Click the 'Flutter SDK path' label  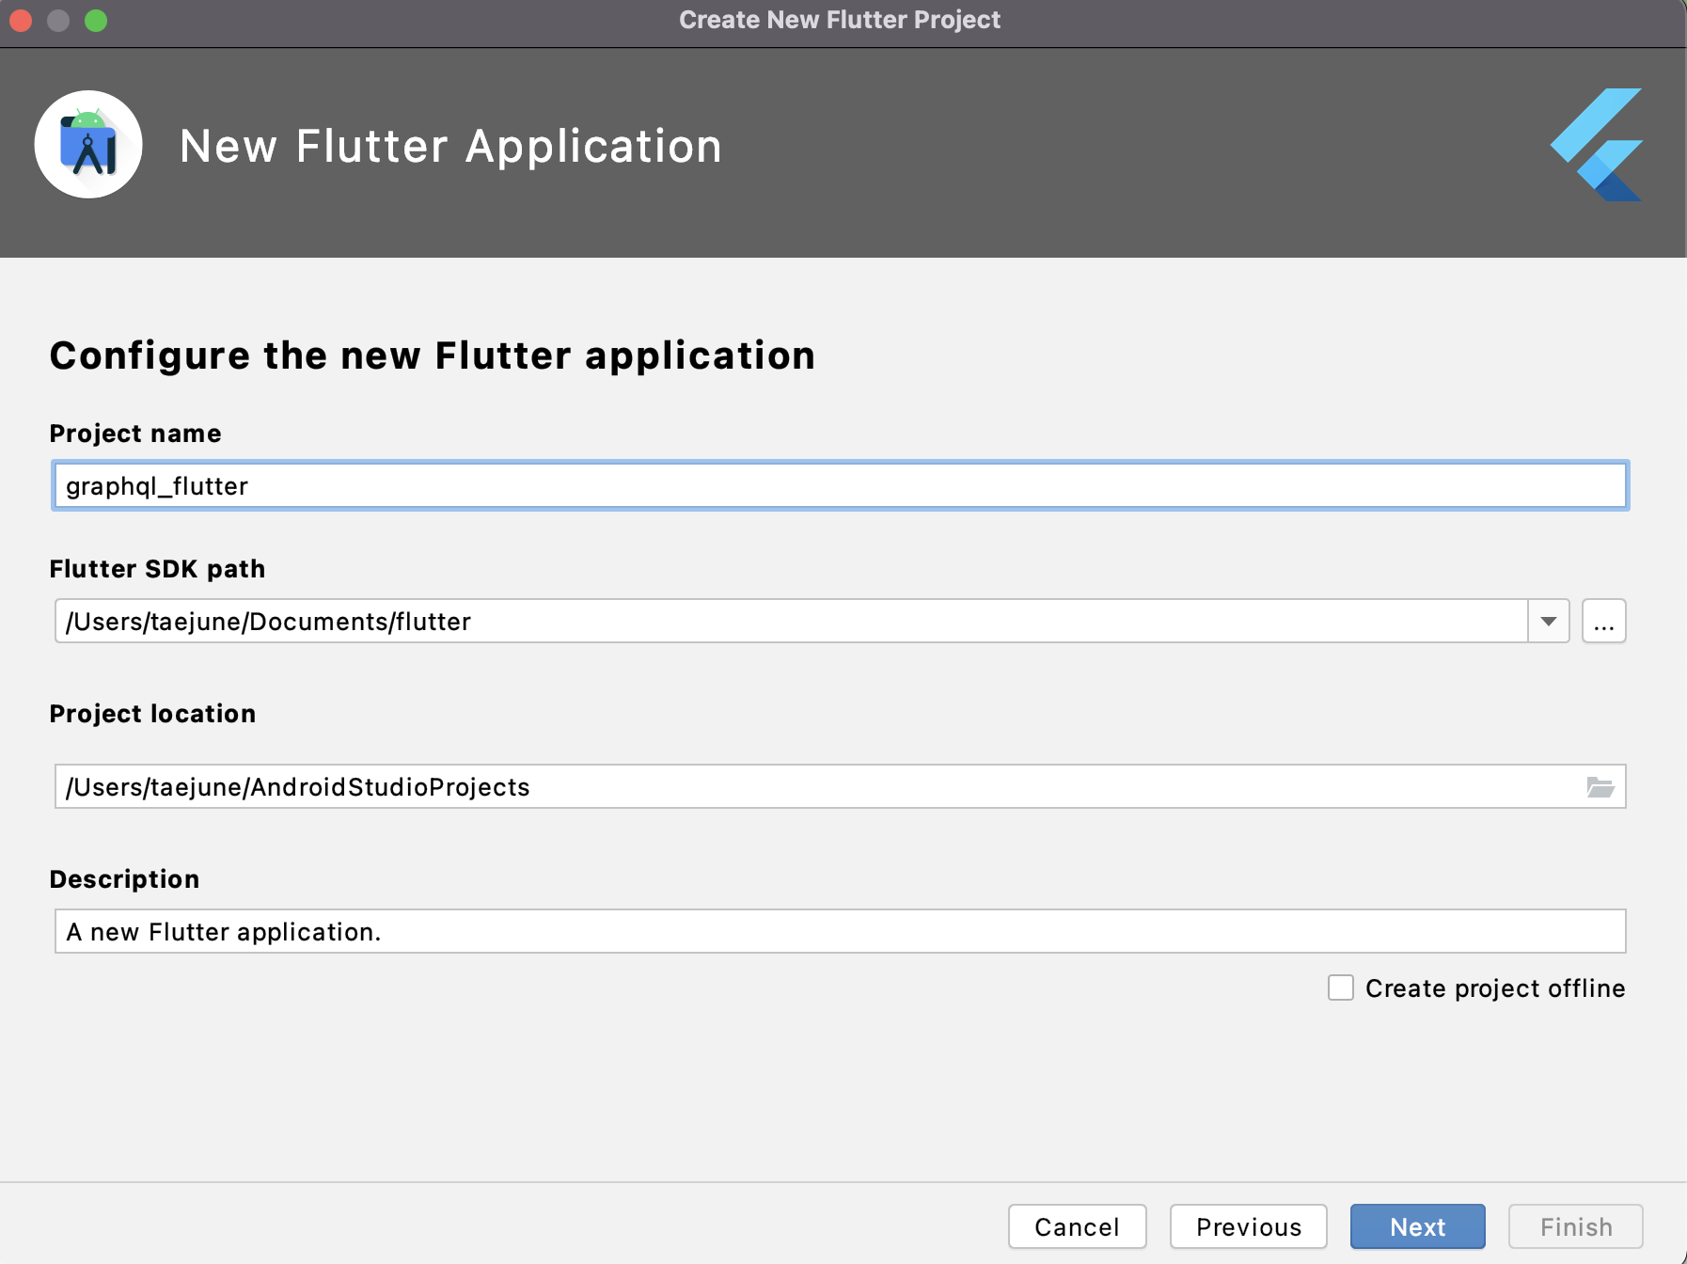(x=157, y=569)
